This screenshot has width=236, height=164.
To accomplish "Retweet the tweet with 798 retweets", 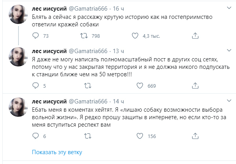I will pos(83,36).
